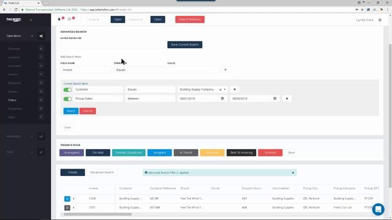The height and width of the screenshot is (220, 392).
Task: Click the icon next to Dispatches in the sidebar
Action: 41,109
